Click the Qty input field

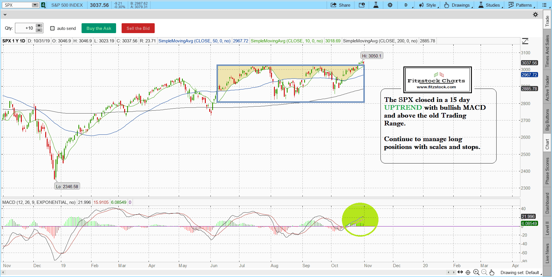25,28
